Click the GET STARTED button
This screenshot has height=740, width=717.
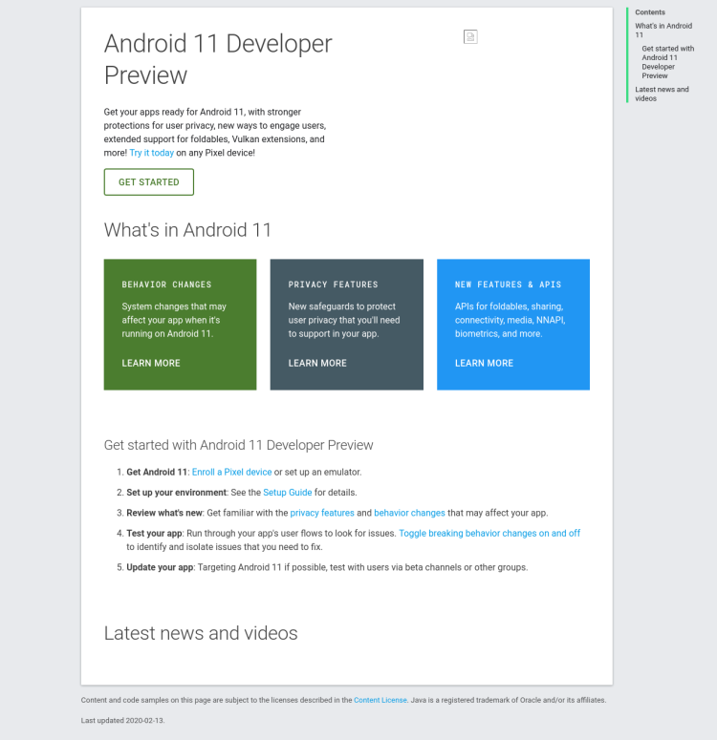click(149, 182)
